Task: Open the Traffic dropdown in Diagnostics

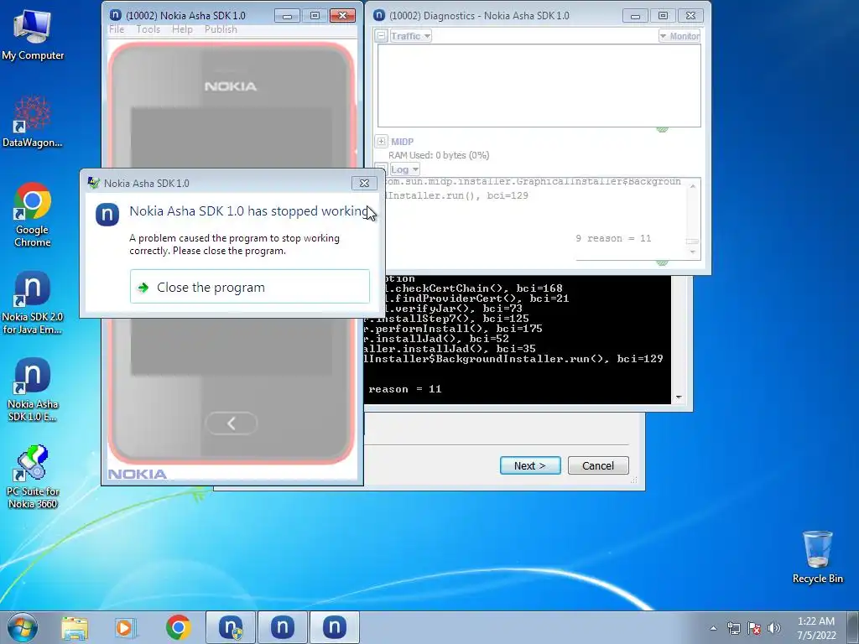Action: (410, 36)
